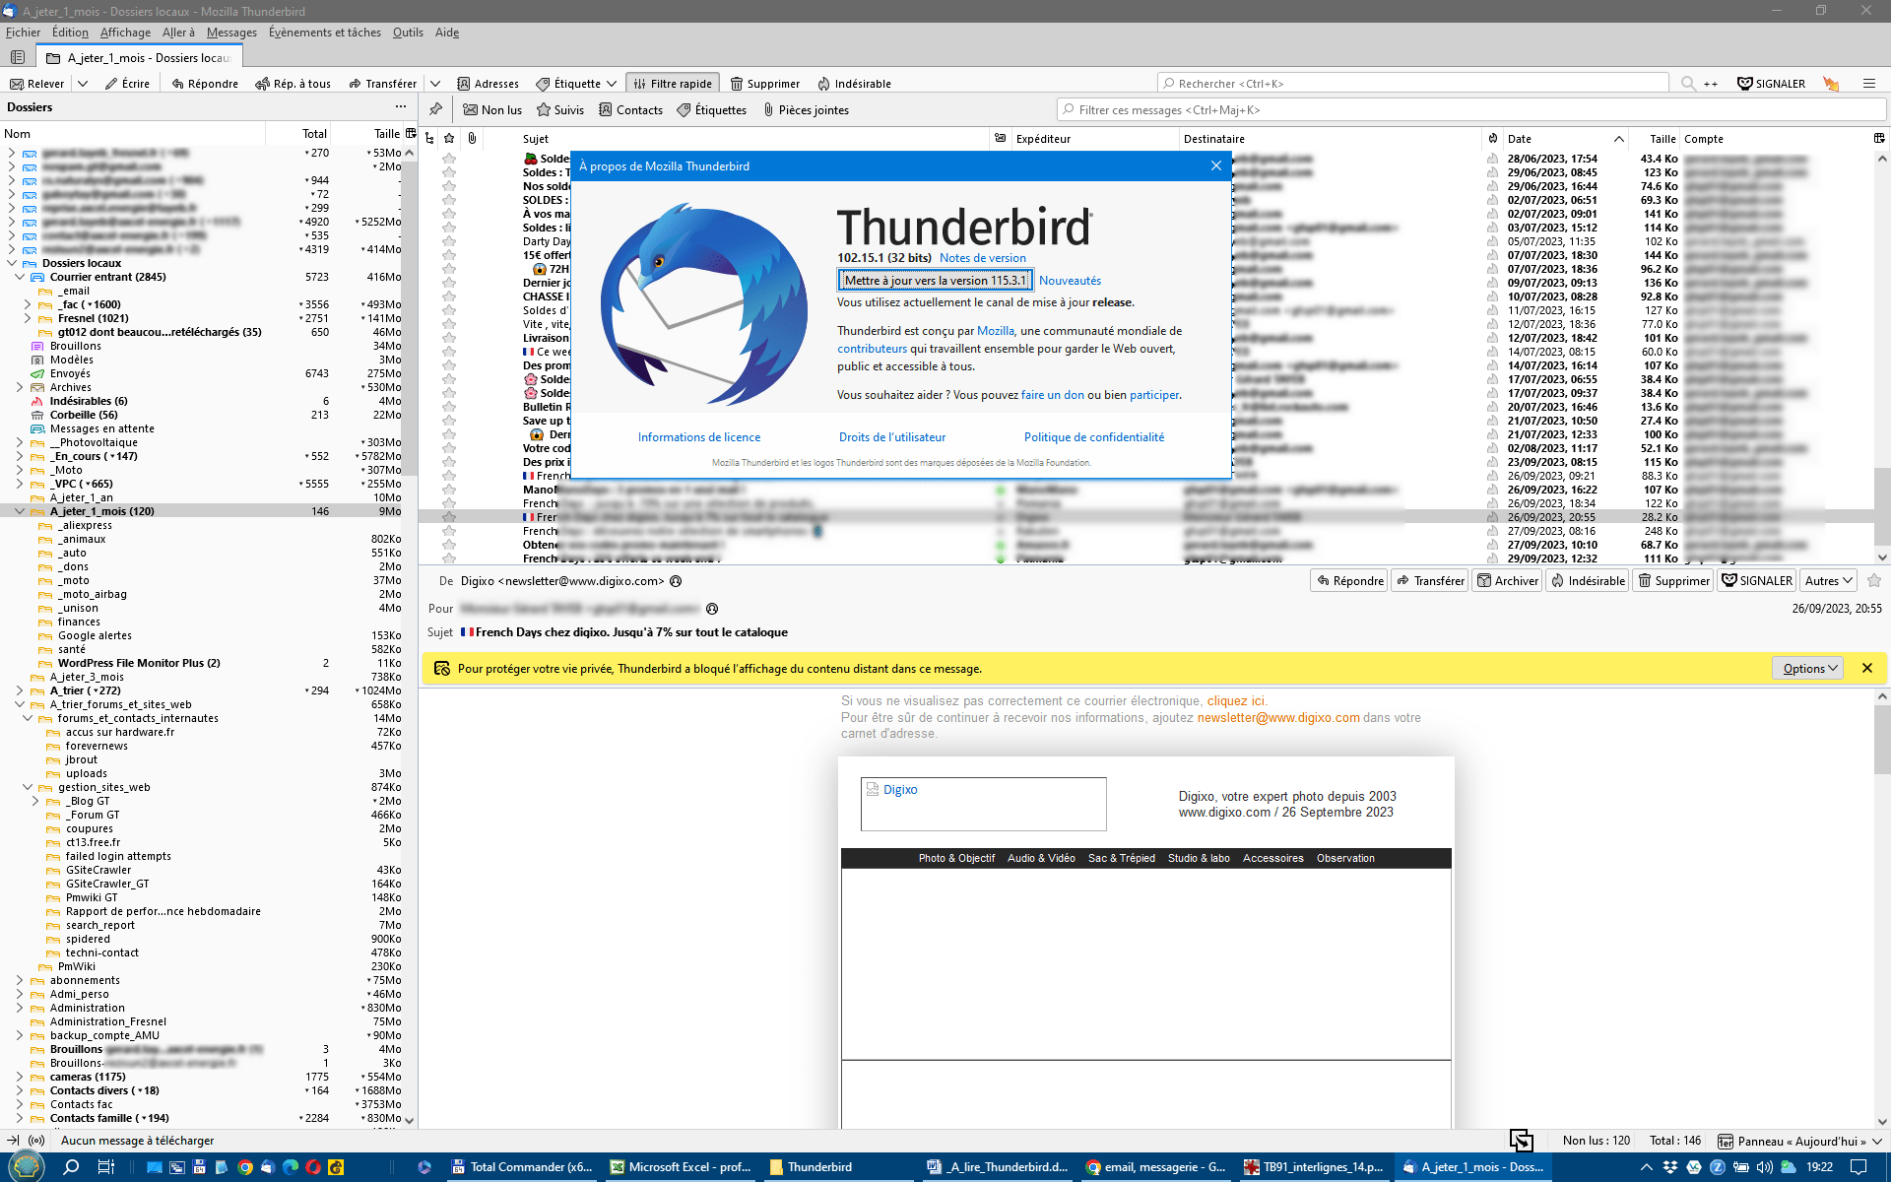Screen dimensions: 1891x1182
Task: Open the Affichage menu
Action: [125, 33]
